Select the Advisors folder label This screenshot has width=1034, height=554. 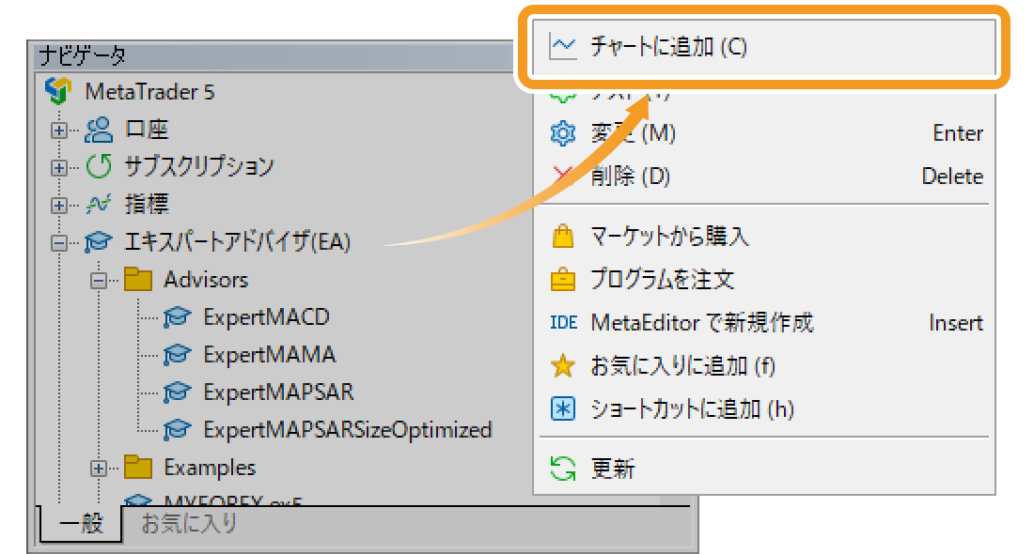point(206,279)
